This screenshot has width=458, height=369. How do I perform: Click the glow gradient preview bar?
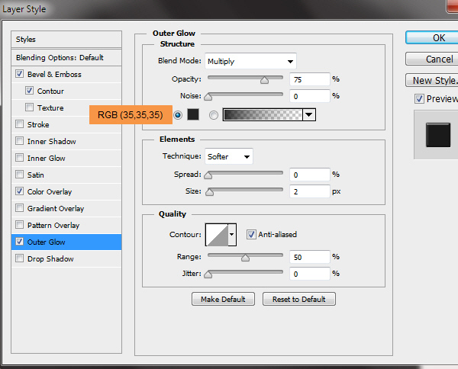click(x=262, y=114)
